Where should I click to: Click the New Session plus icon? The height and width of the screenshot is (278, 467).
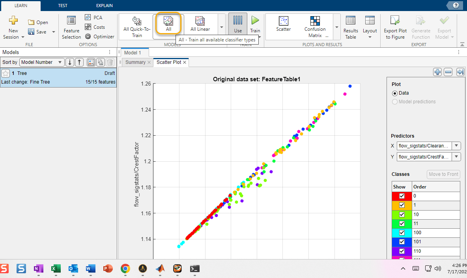click(14, 21)
